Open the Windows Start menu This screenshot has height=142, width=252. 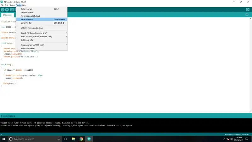tap(4, 139)
